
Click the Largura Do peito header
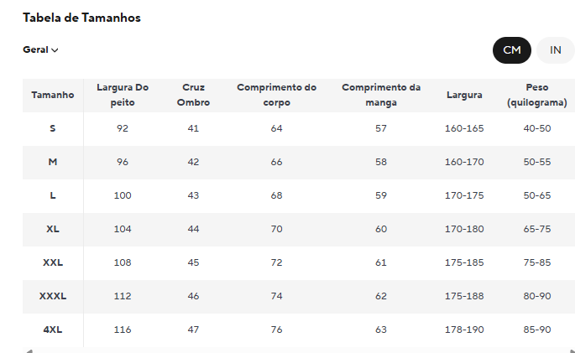coord(123,96)
